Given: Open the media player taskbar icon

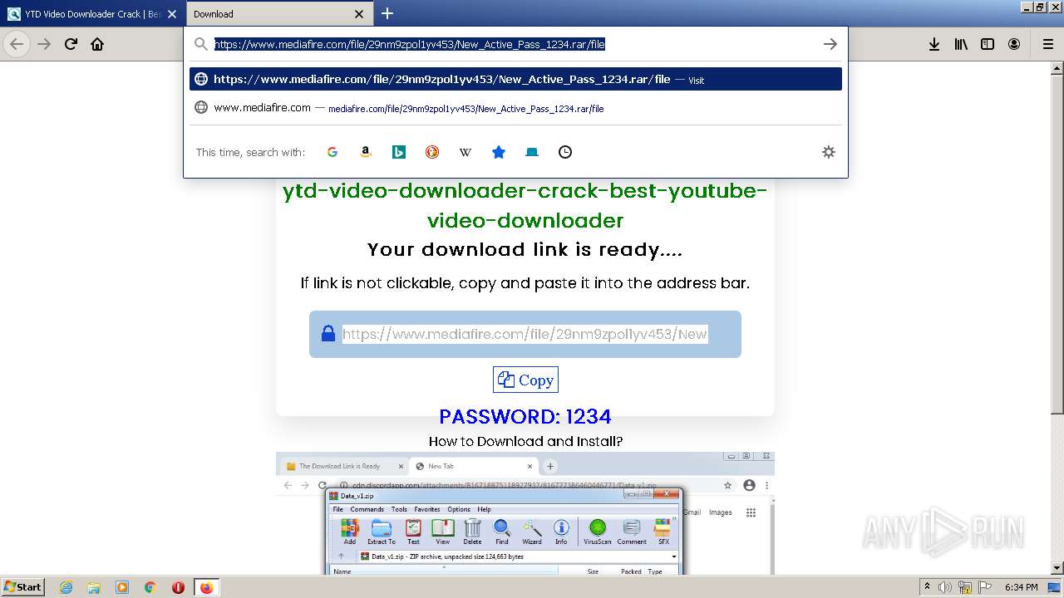Looking at the screenshot, I should pos(122,587).
